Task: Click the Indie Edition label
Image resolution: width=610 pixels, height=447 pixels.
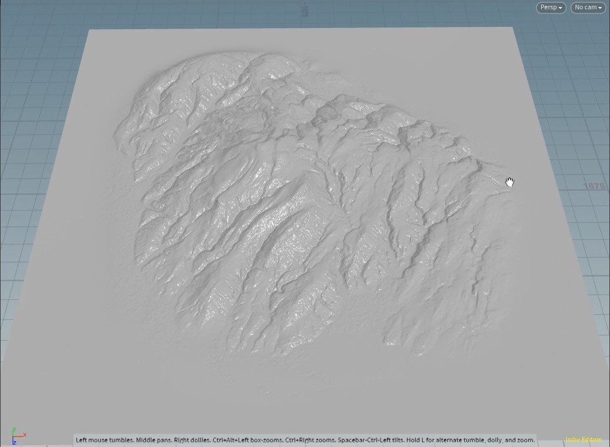Action: tap(584, 439)
